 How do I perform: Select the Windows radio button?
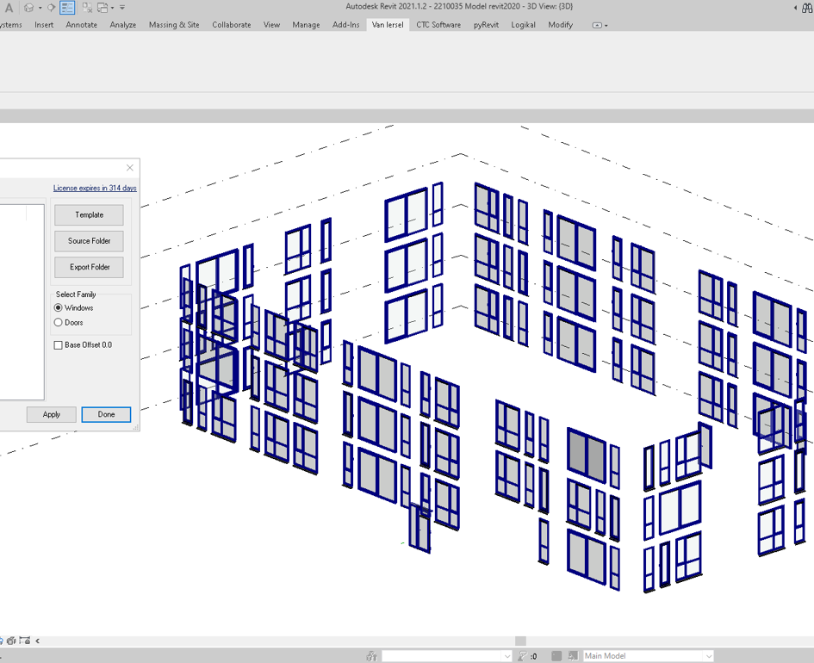pyautogui.click(x=59, y=307)
